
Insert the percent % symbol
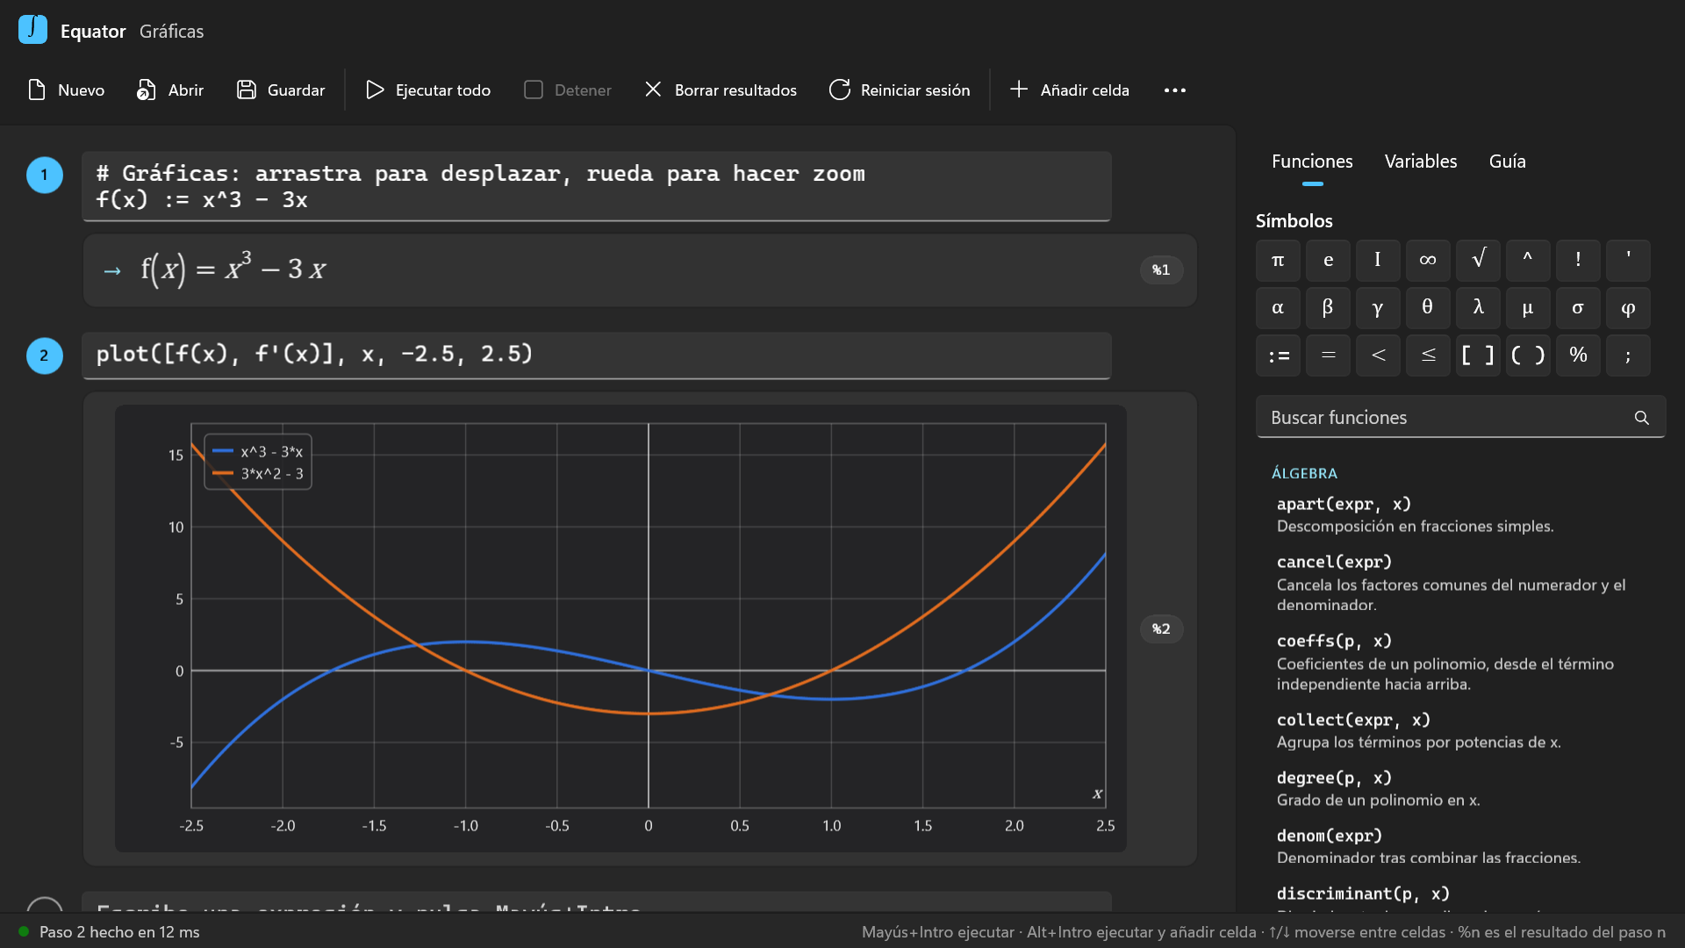1578,355
